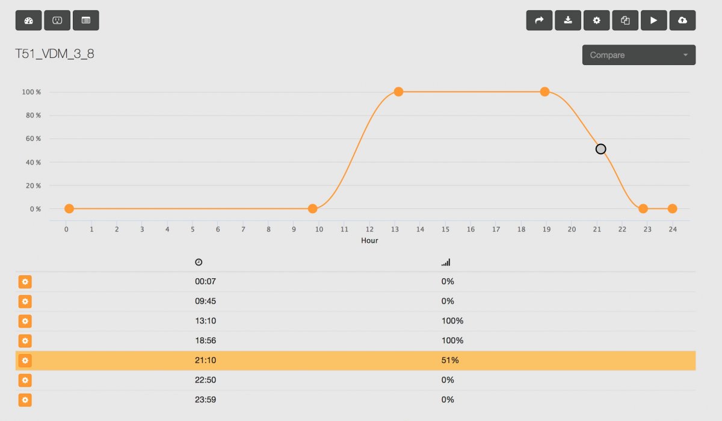Open the power outlet view
Screen dimensions: 722x421
pyautogui.click(x=57, y=20)
